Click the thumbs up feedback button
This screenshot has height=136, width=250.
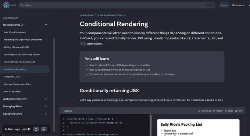36,129
